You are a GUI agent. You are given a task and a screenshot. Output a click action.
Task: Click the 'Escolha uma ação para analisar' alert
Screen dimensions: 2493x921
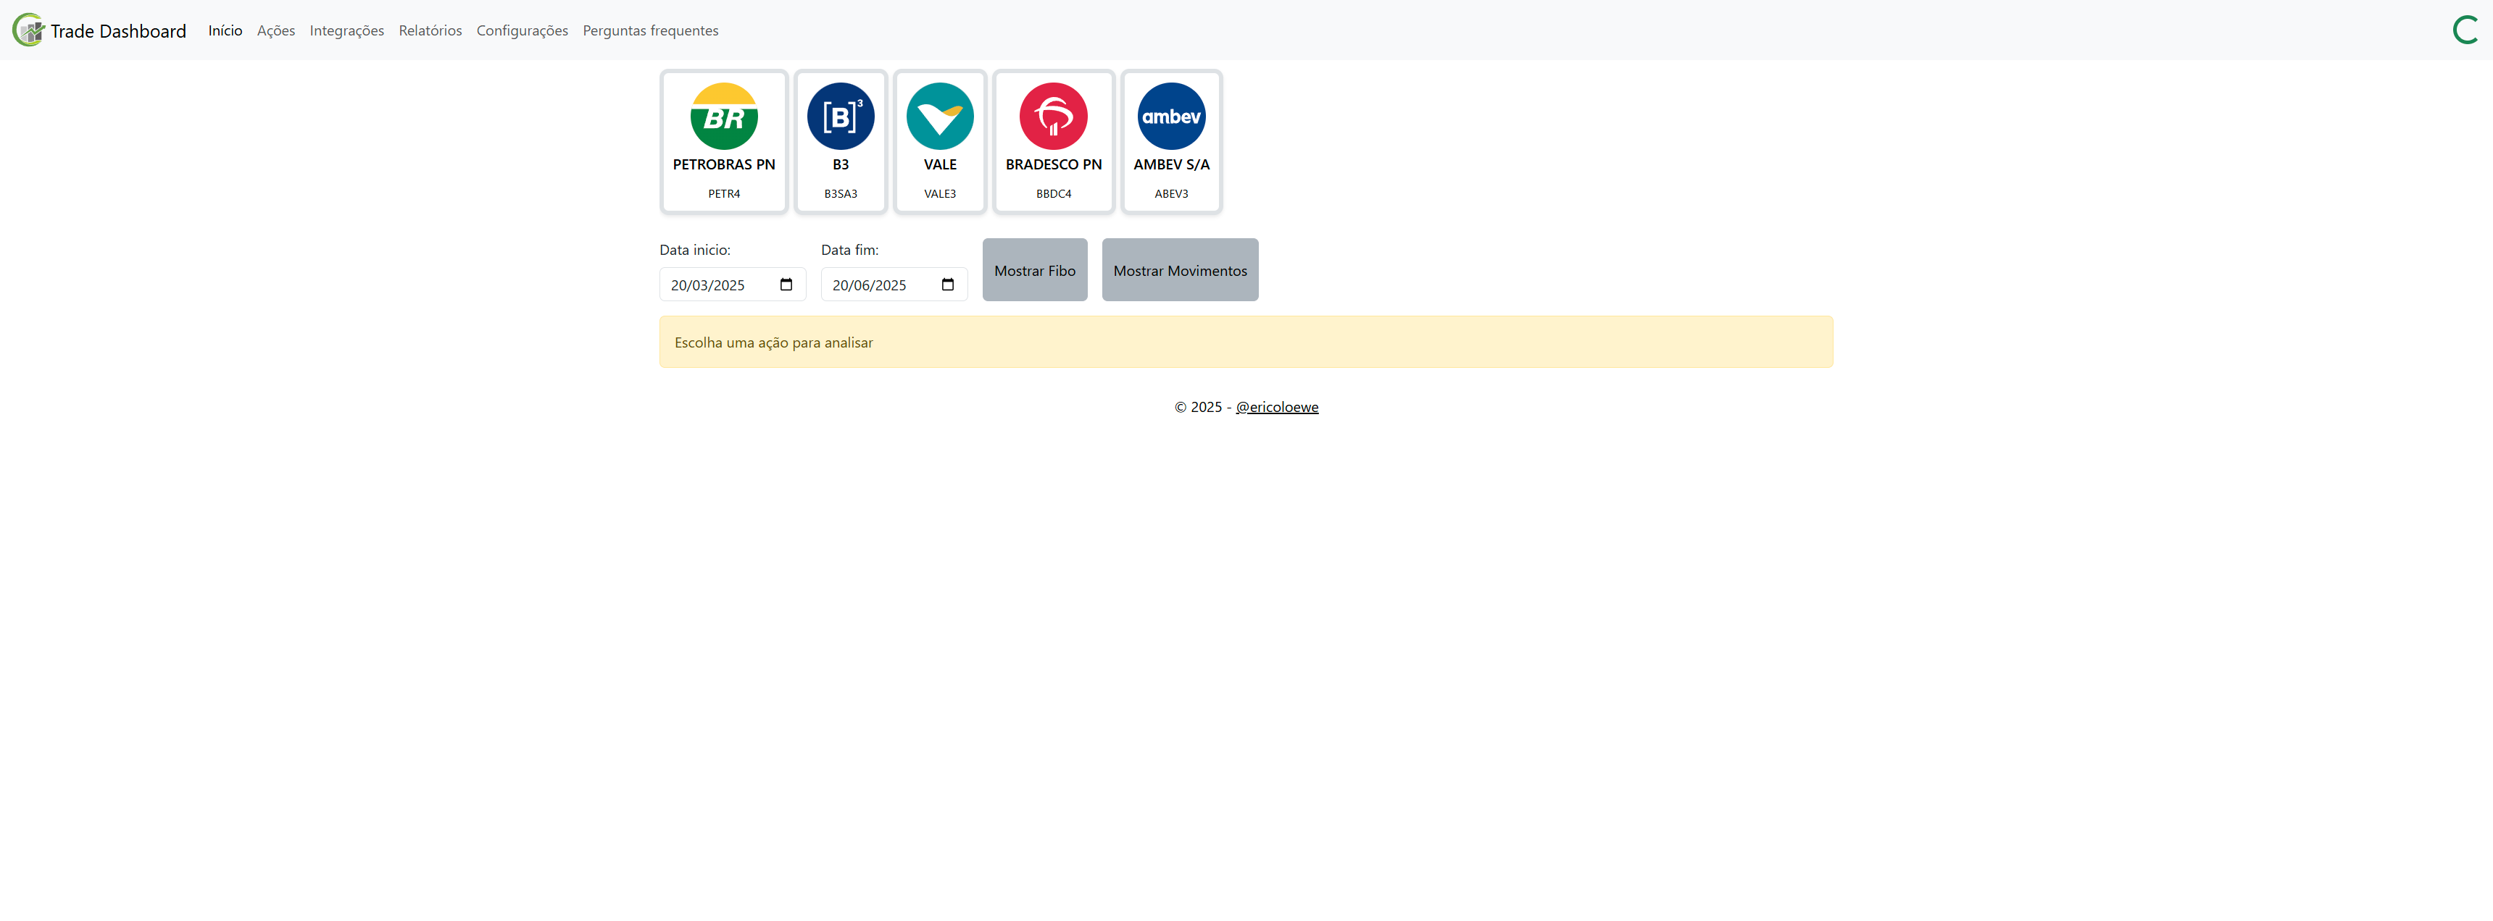pyautogui.click(x=1246, y=342)
